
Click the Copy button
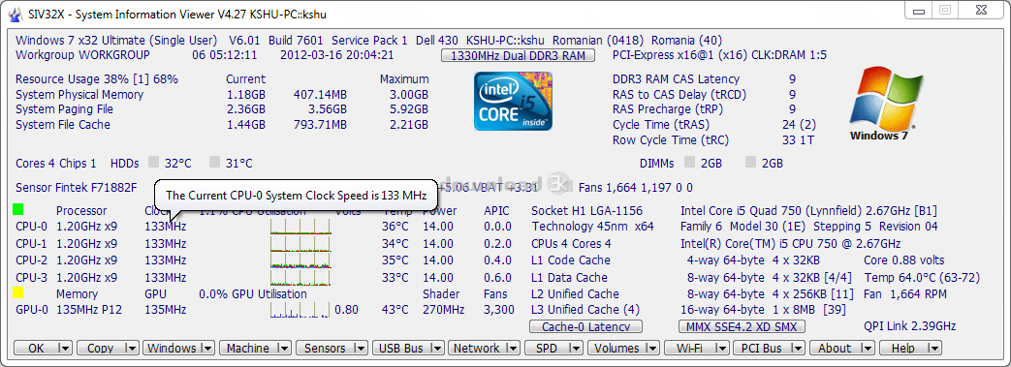[108, 349]
